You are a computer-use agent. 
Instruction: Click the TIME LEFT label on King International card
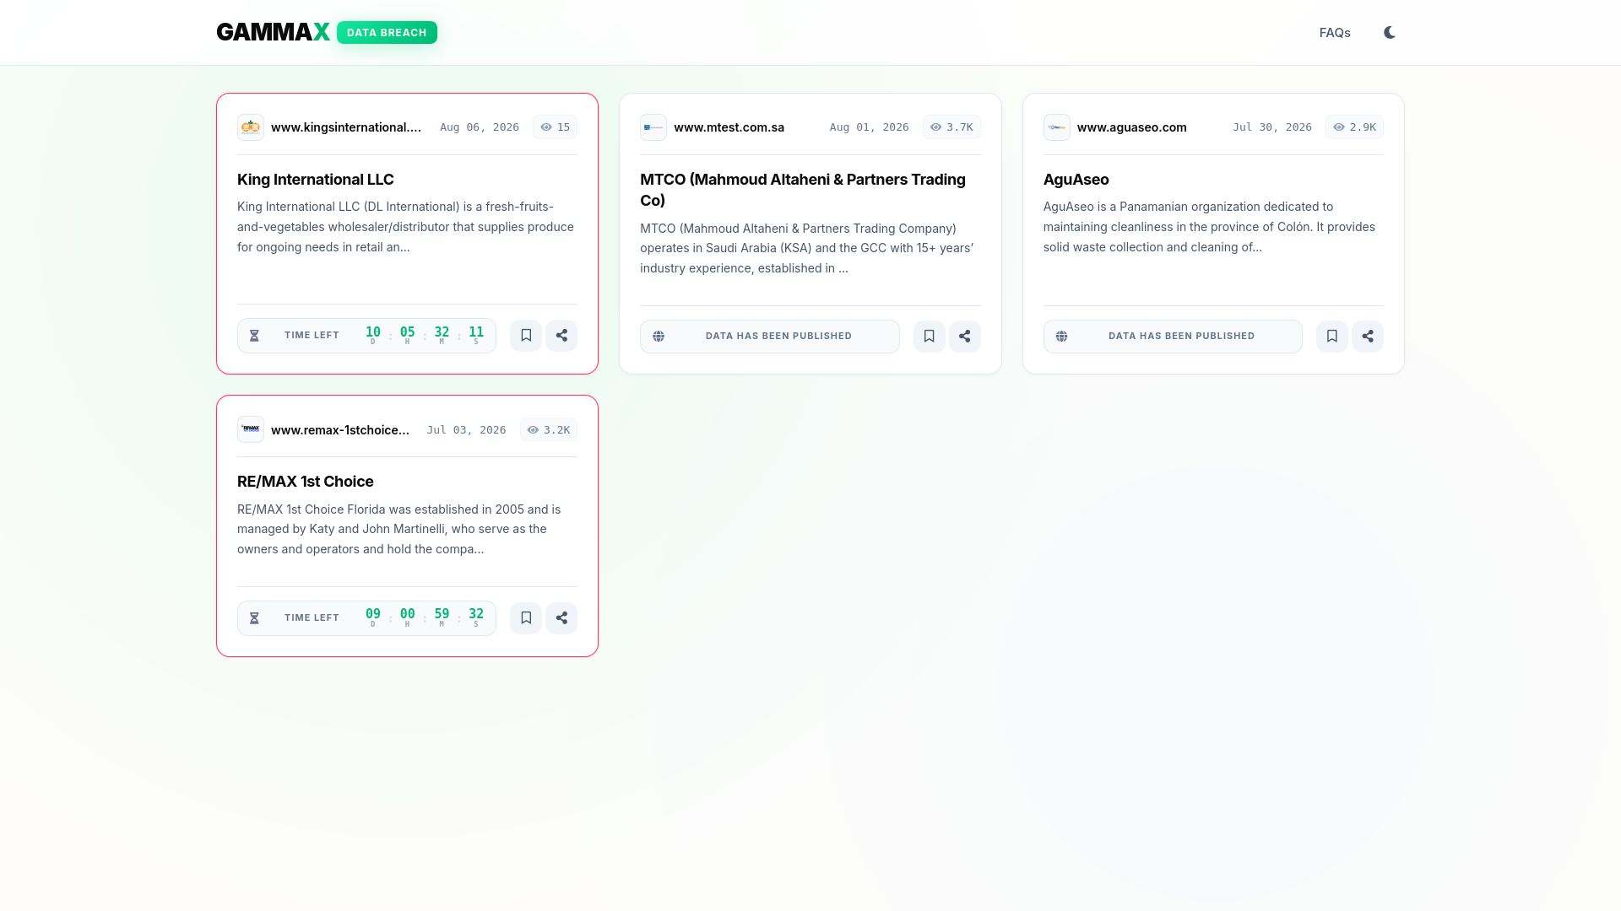tap(312, 335)
